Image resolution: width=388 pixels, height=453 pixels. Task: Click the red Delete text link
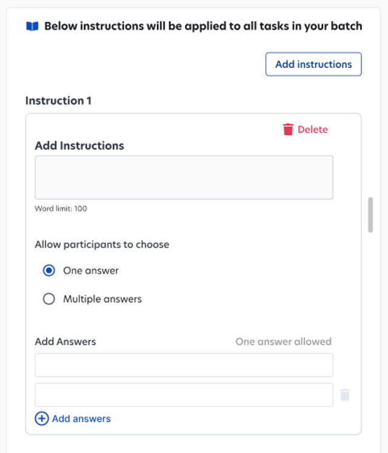point(313,130)
